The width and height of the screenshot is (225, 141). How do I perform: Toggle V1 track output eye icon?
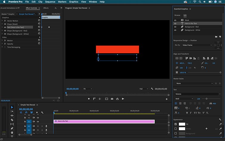[38, 122]
